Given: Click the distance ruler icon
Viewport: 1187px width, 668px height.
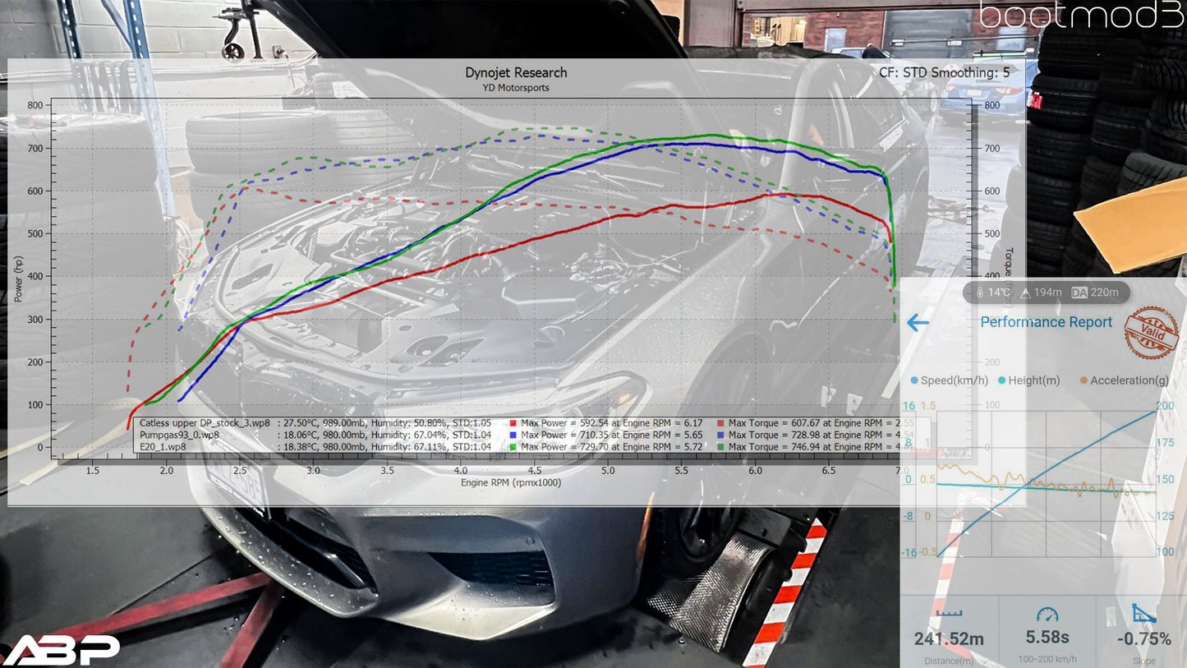Looking at the screenshot, I should [x=948, y=615].
